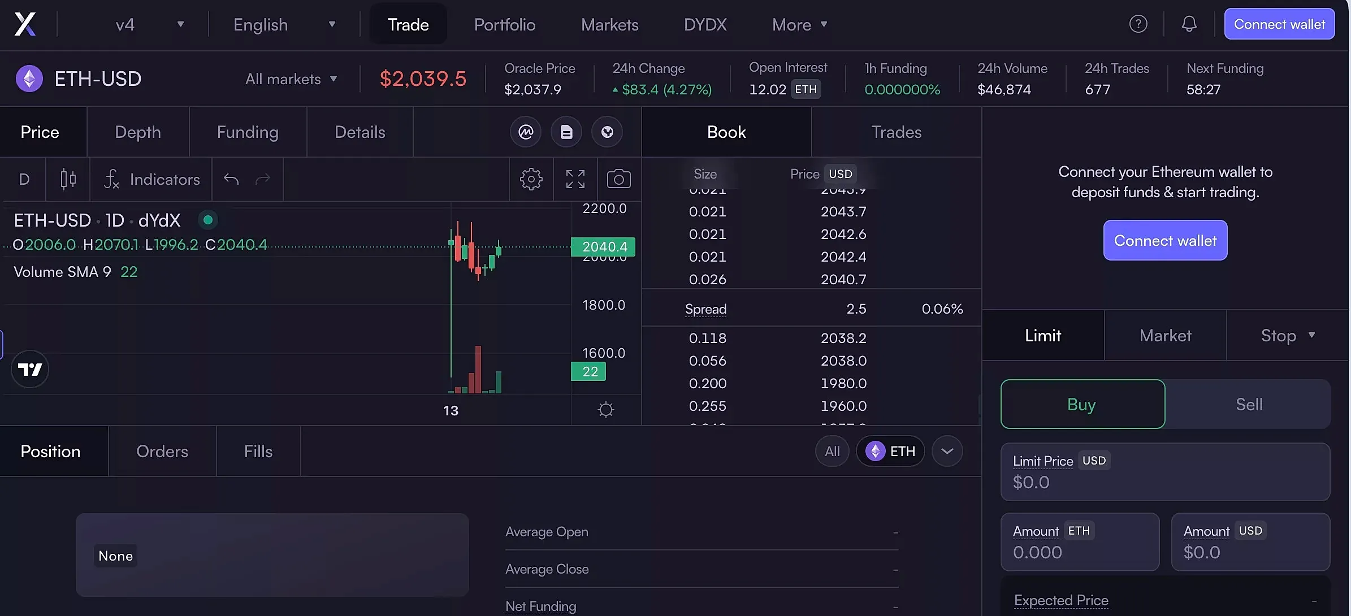
Task: Click bid price 1980.0 in book
Action: click(843, 383)
